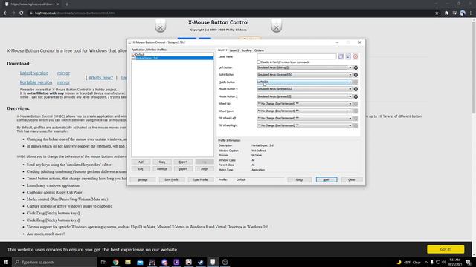Open the Latest version download link
This screenshot has height=267, width=476.
coord(34,73)
